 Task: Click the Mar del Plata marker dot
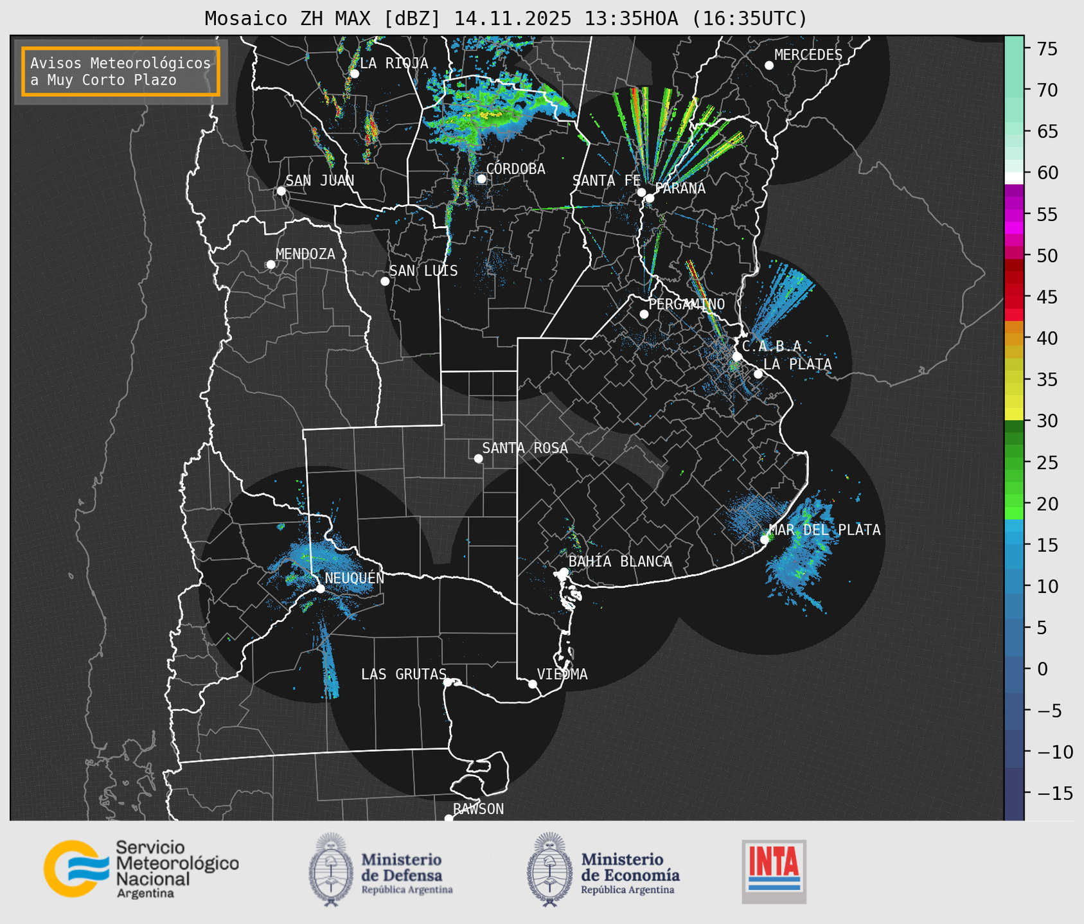click(765, 539)
